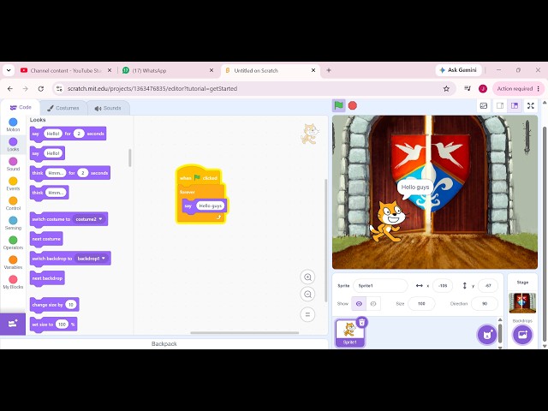Hide the sprite using the crossed-eye toggle
Image resolution: width=548 pixels, height=411 pixels.
click(373, 304)
